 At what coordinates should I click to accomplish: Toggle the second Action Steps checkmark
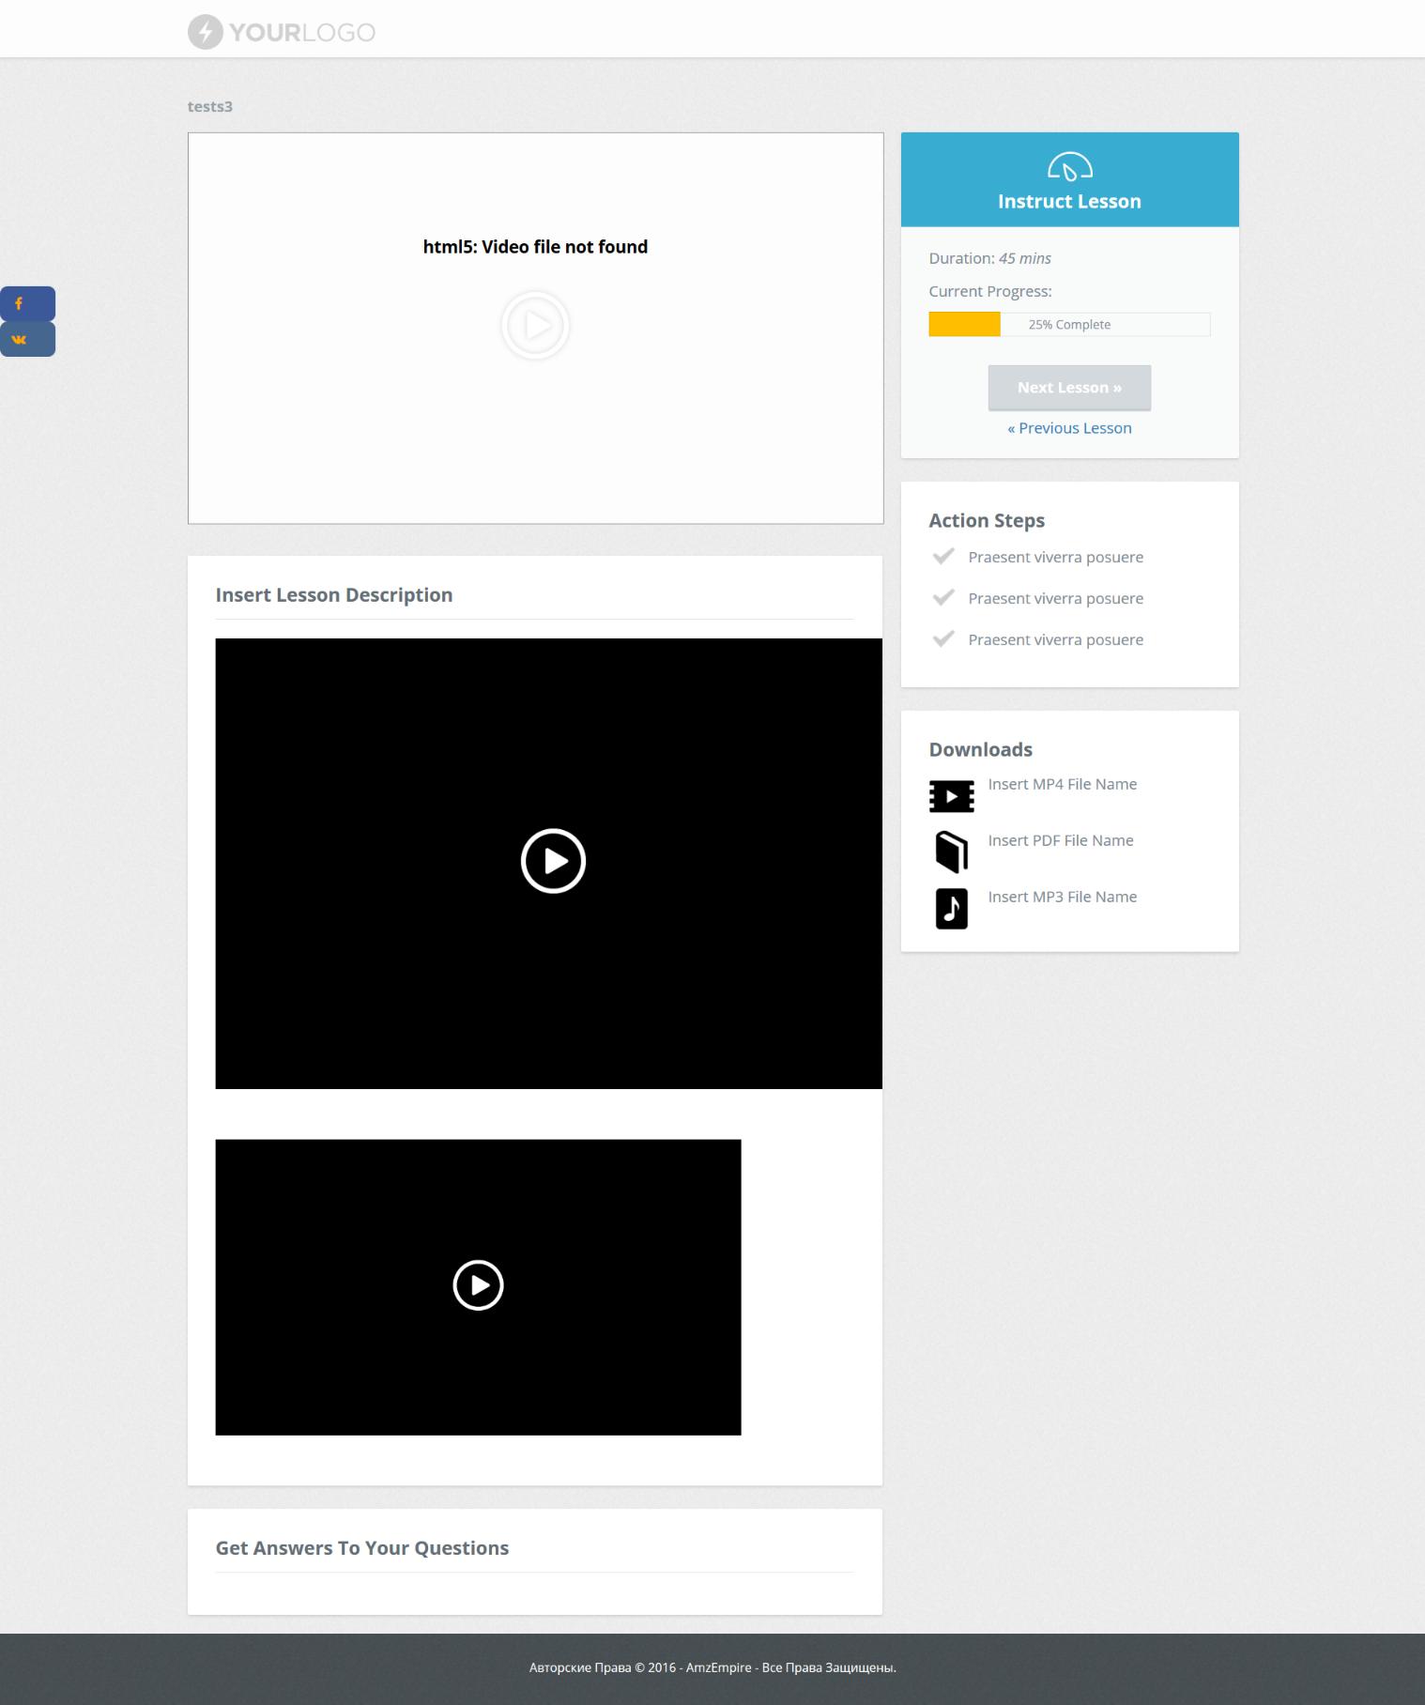(x=943, y=598)
